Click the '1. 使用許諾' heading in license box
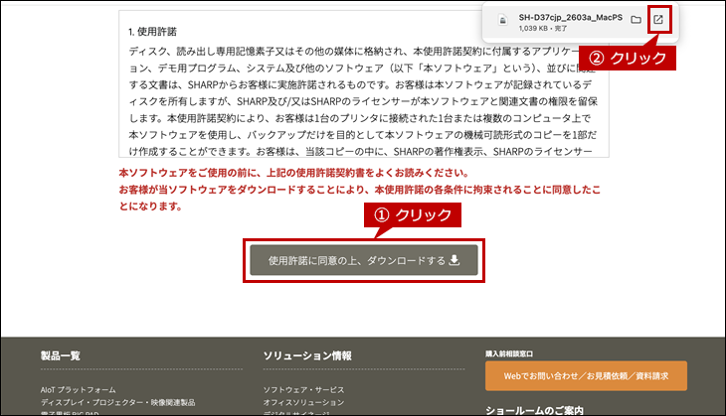726x416 pixels. tap(153, 32)
